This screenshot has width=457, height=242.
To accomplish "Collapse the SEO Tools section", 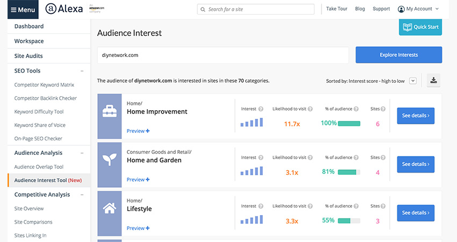I will pyautogui.click(x=82, y=71).
